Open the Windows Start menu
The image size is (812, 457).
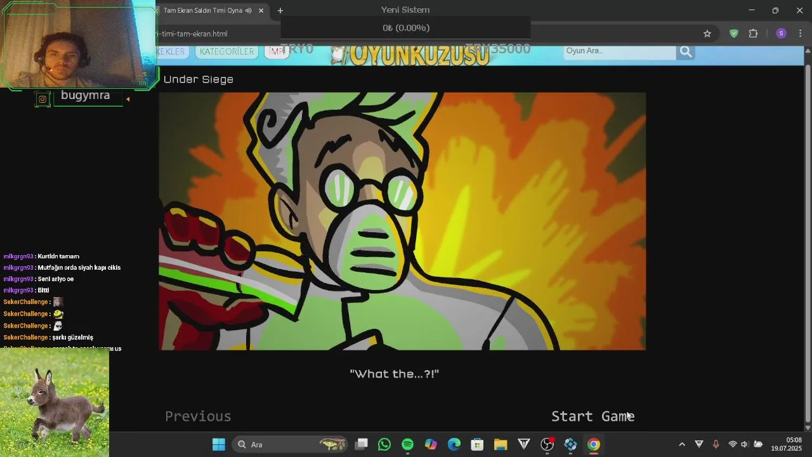(219, 444)
